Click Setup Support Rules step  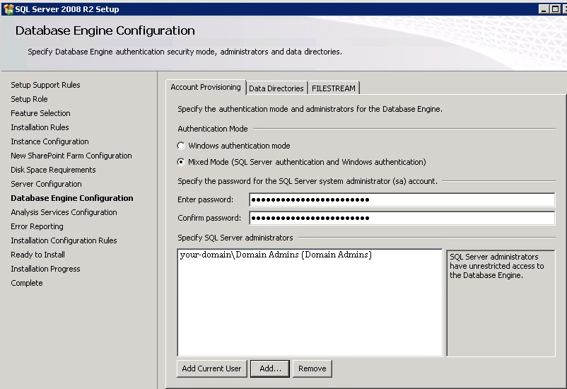tap(45, 85)
